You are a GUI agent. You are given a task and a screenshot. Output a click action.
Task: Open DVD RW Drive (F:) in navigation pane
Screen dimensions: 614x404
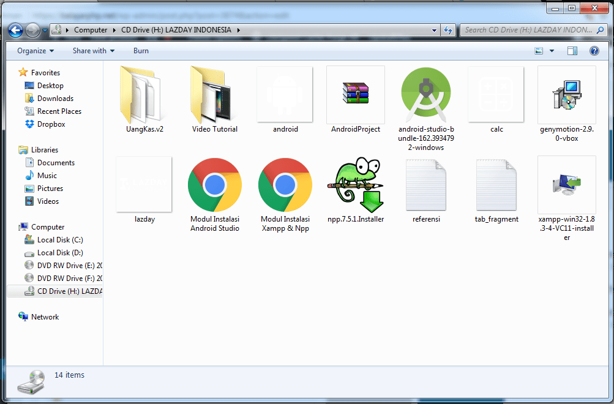coord(63,279)
